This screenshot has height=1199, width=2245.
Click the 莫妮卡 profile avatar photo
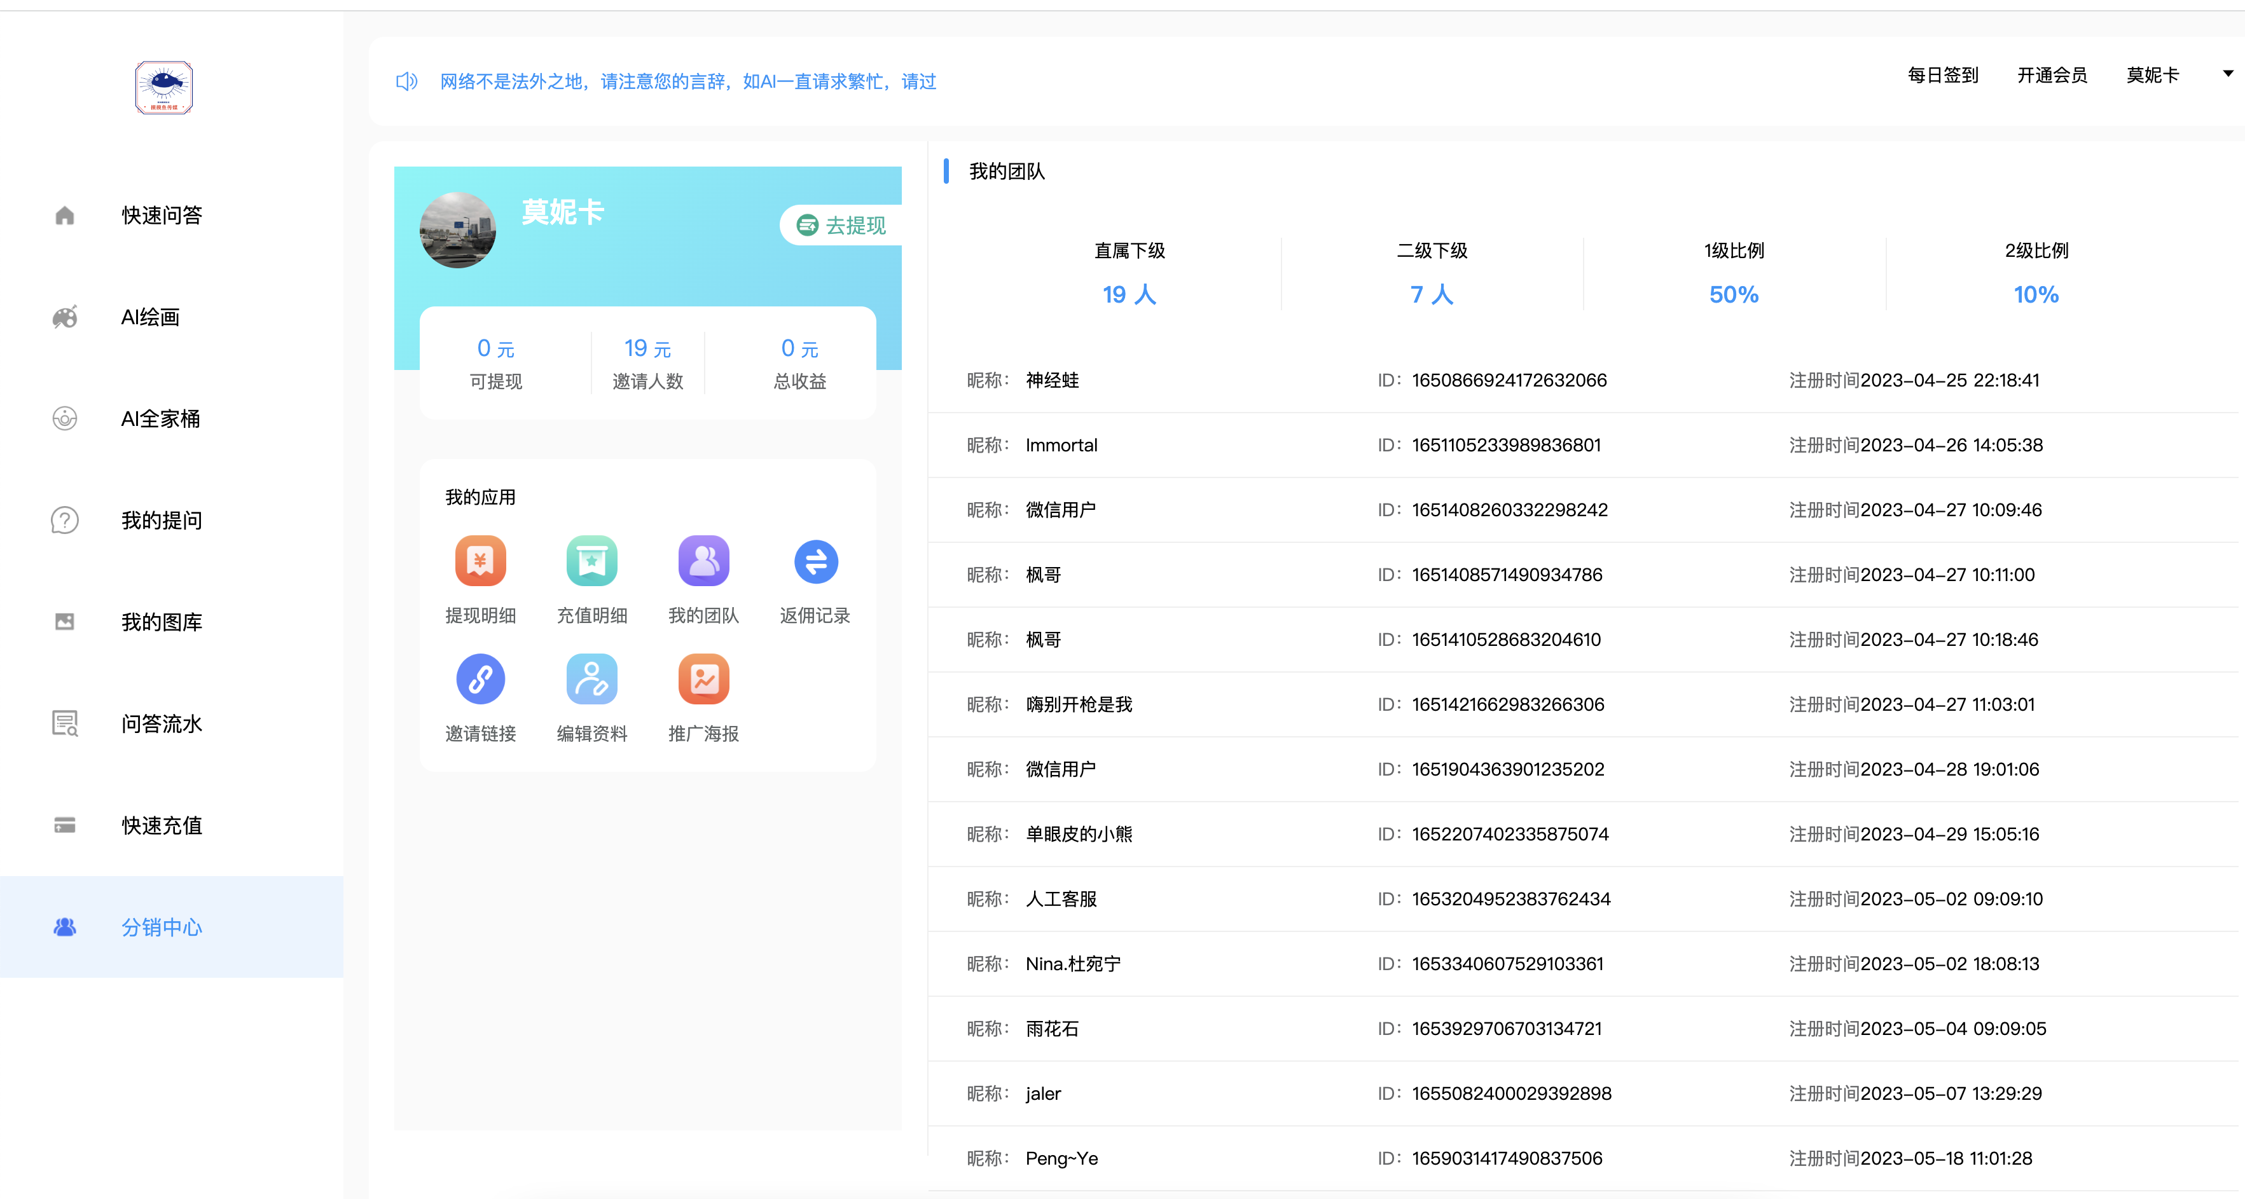457,230
